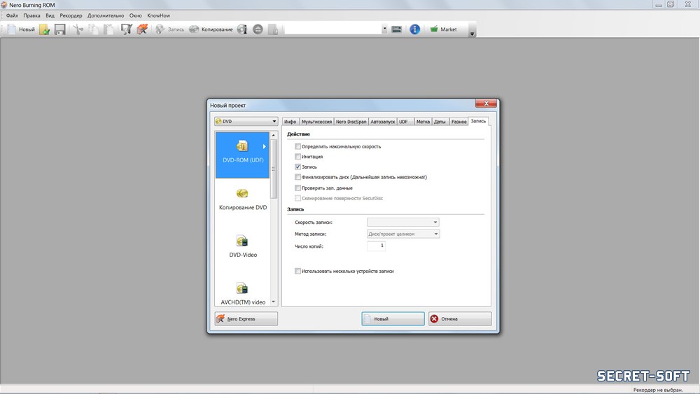700x394 pixels.
Task: Open the Market shopping basket button
Action: [443, 29]
